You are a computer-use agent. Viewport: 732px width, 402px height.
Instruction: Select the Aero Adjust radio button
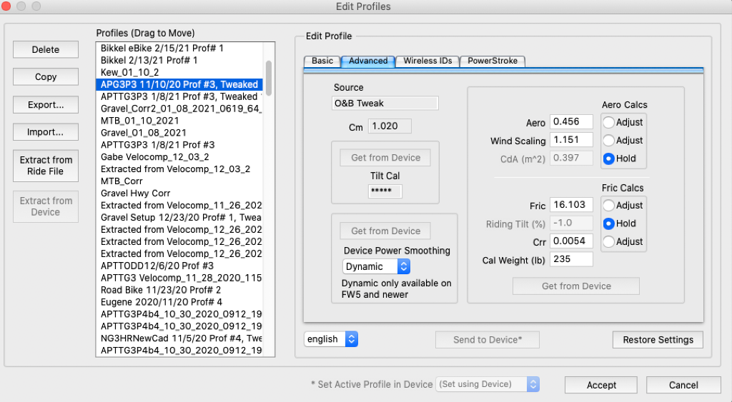click(609, 122)
